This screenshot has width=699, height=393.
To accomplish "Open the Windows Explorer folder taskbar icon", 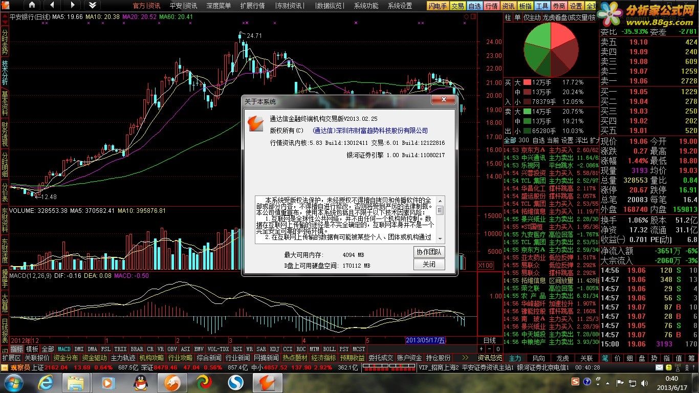I will point(76,383).
